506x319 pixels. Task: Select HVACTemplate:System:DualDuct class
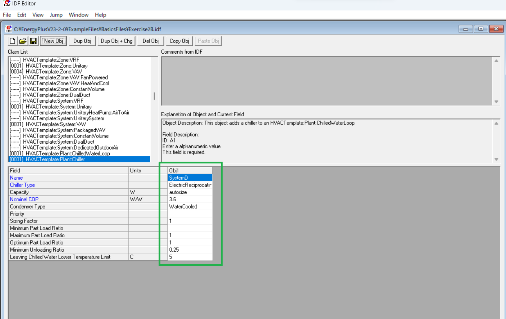[x=79, y=141]
